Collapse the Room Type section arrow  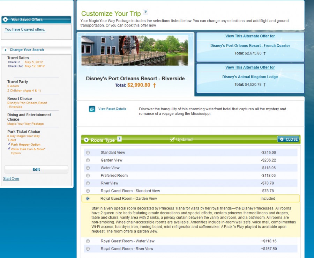86,140
